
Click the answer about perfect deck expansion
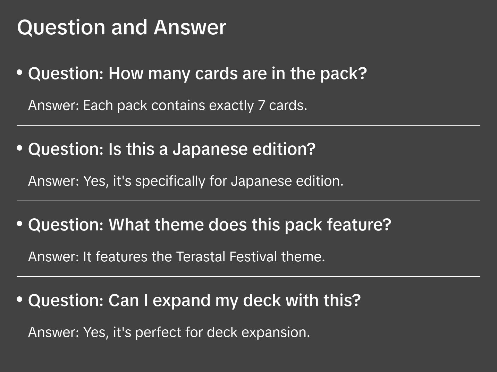point(169,332)
